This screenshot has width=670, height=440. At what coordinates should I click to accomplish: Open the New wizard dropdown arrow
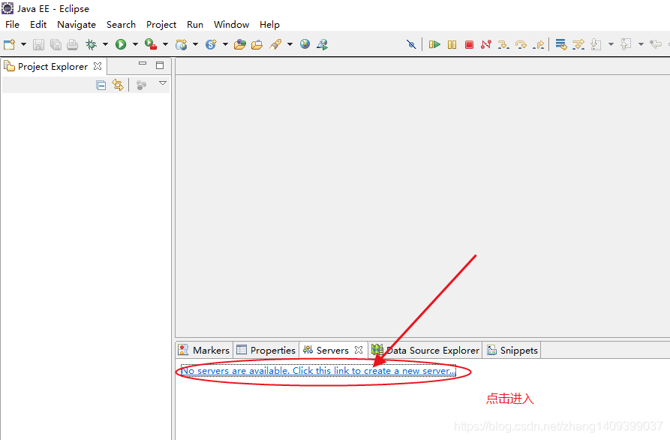[x=23, y=44]
